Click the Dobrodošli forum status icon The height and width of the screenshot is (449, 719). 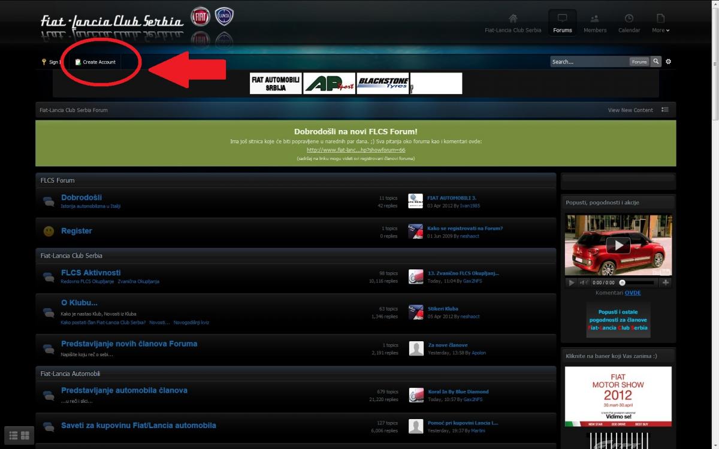(49, 201)
